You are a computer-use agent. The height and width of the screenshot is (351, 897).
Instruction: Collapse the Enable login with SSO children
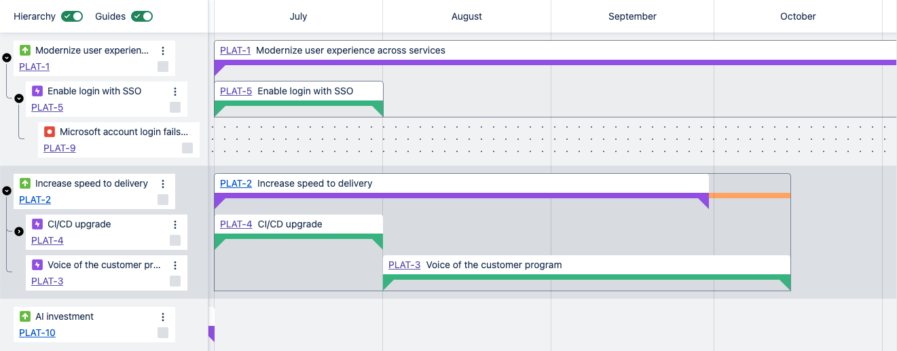(19, 98)
